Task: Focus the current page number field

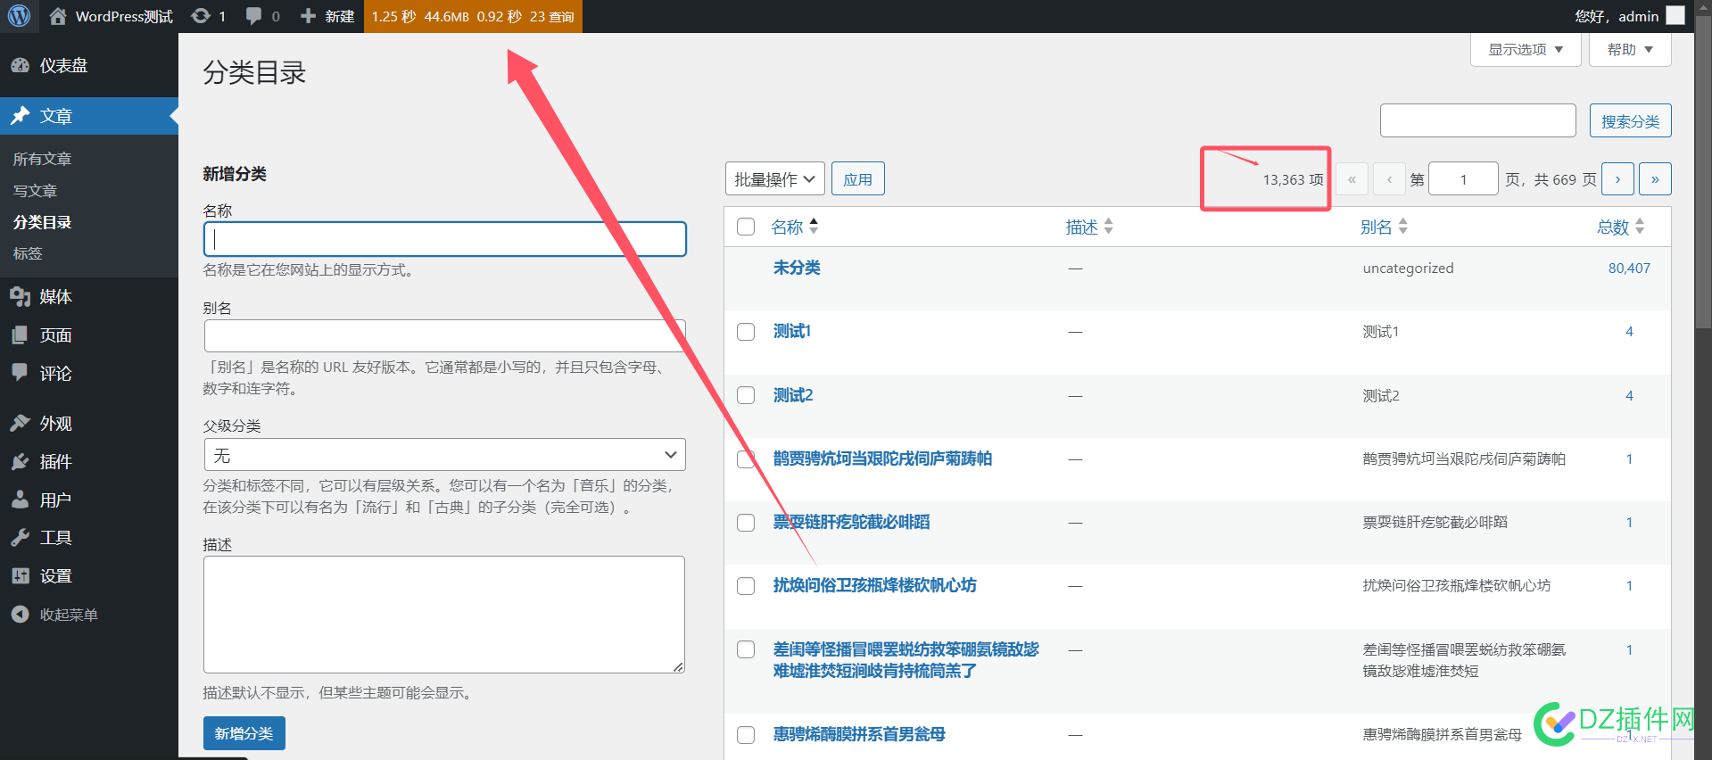Action: coord(1463,179)
